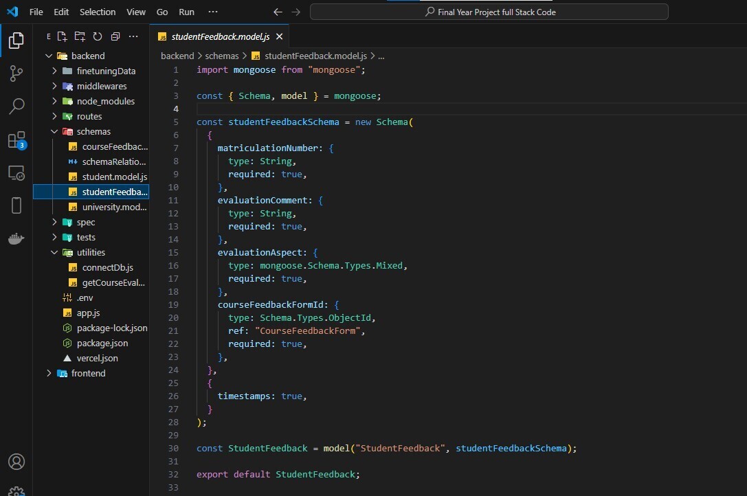747x496 pixels.
Task: Open package.json from the Explorer
Action: click(102, 343)
